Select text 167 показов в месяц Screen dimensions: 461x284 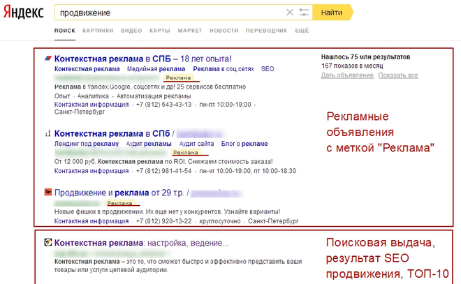point(352,66)
